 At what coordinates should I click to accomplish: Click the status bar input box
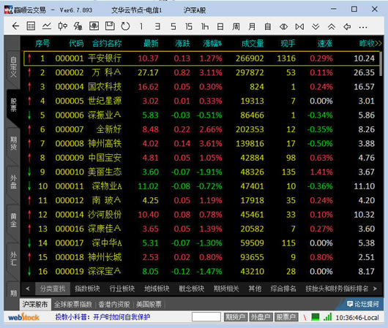coord(206,317)
